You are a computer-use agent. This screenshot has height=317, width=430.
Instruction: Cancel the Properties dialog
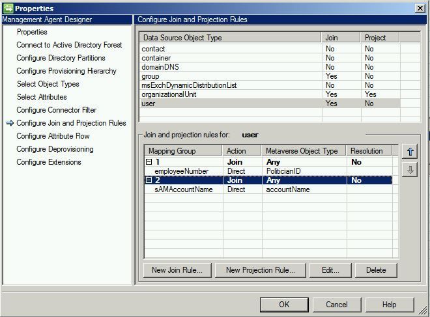[x=337, y=305]
